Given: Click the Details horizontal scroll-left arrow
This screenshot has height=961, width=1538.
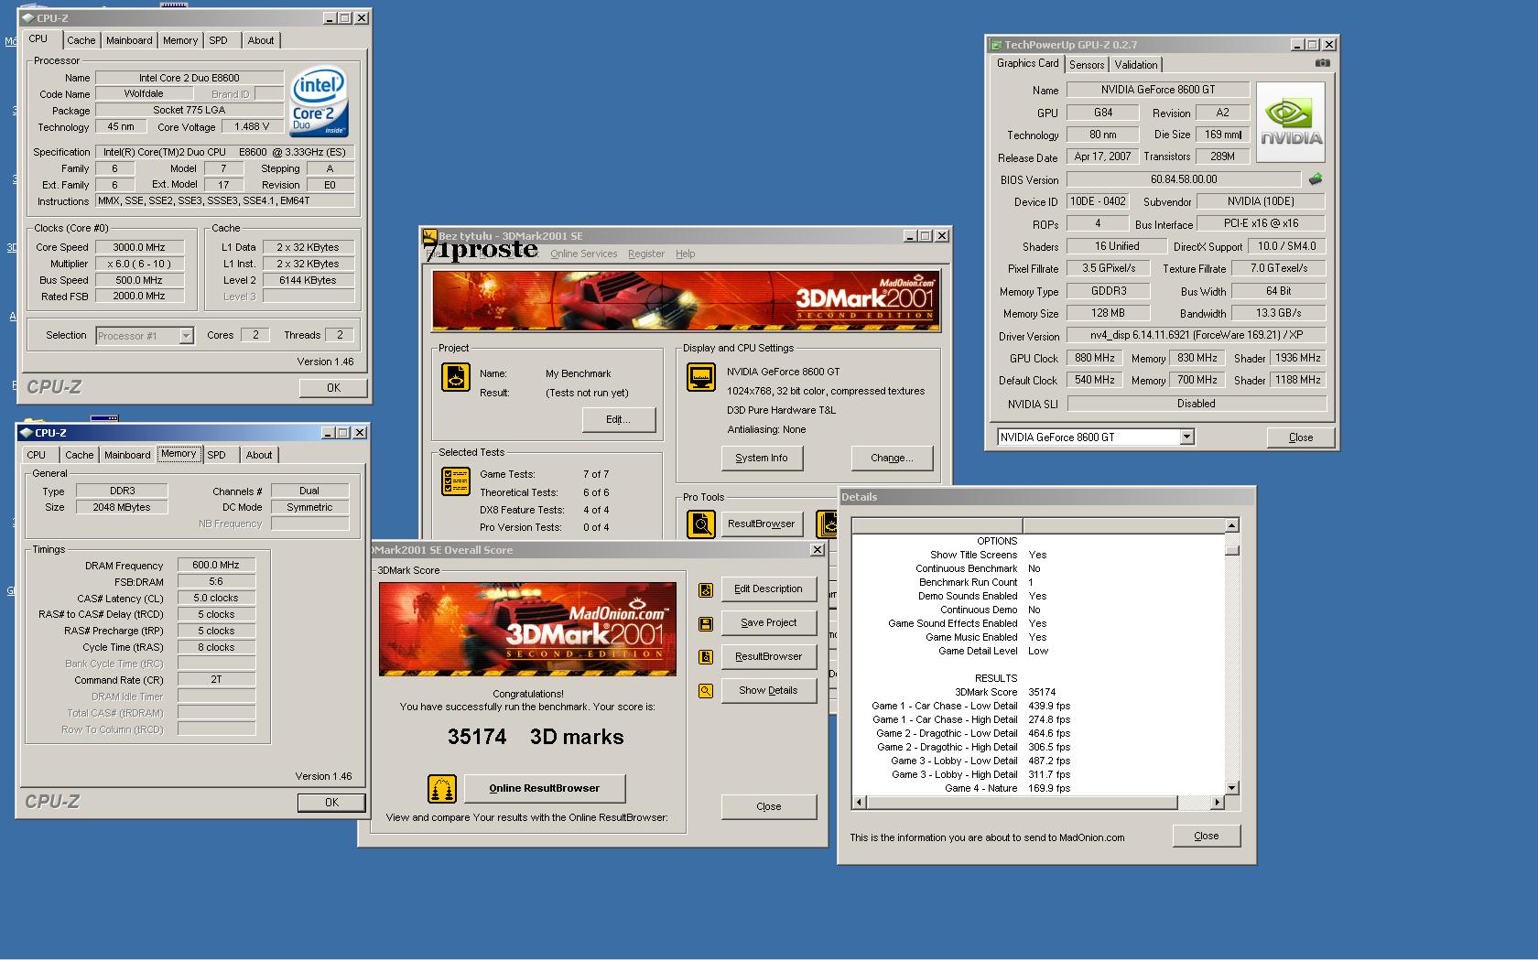Looking at the screenshot, I should click(x=859, y=803).
